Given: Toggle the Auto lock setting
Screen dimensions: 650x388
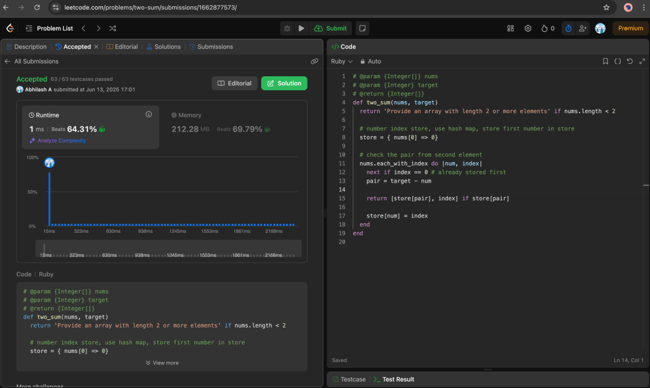Looking at the screenshot, I should (x=370, y=62).
